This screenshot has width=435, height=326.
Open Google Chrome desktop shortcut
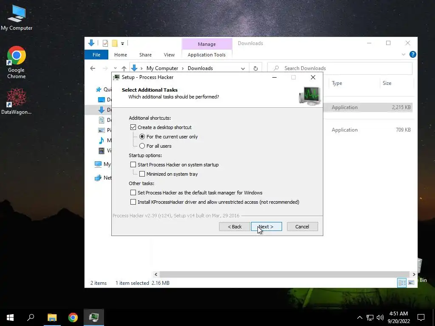click(17, 63)
